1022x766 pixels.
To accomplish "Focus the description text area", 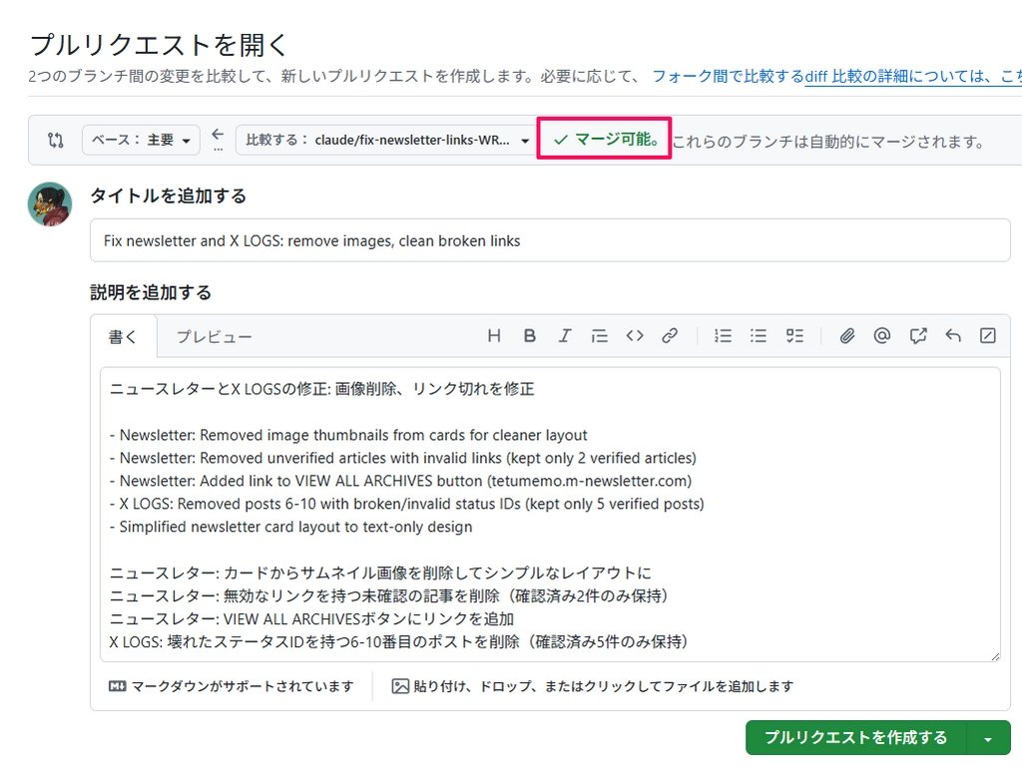I will coord(550,515).
